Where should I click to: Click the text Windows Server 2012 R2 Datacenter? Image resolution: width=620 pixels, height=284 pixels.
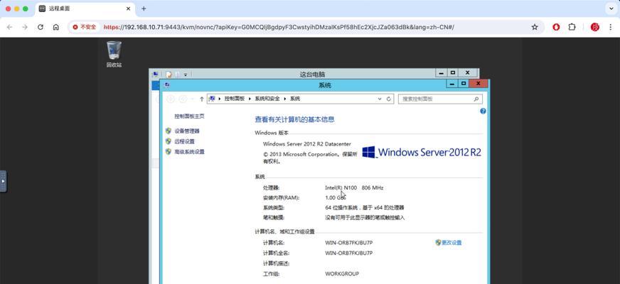coord(307,144)
